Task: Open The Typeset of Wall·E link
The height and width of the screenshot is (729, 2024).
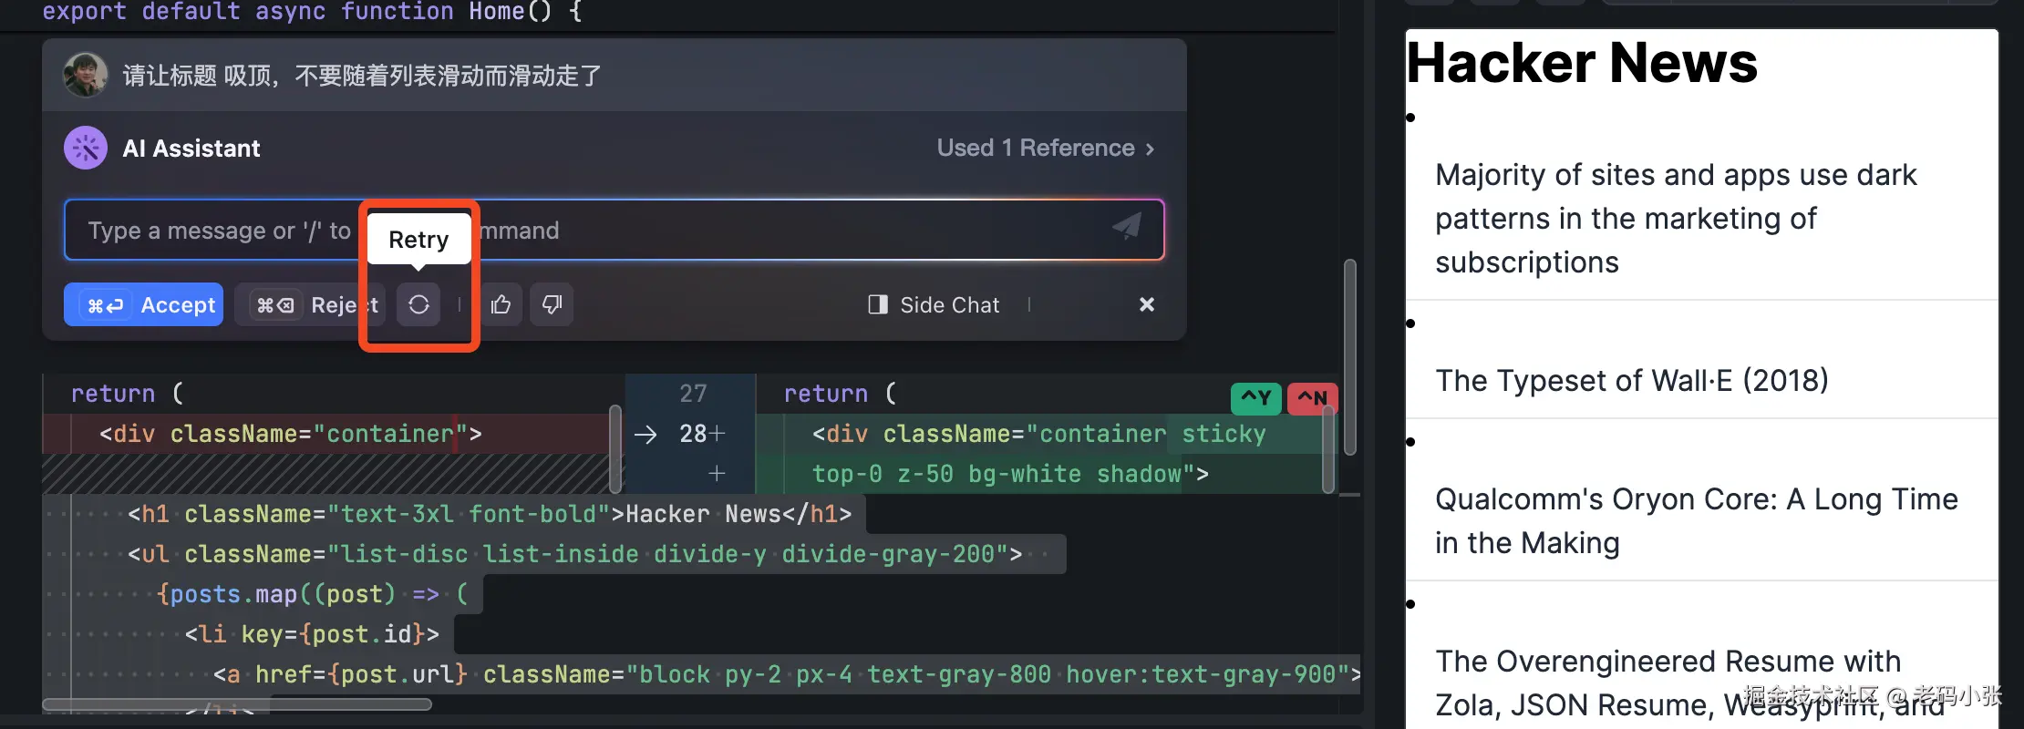Action: click(x=1631, y=380)
